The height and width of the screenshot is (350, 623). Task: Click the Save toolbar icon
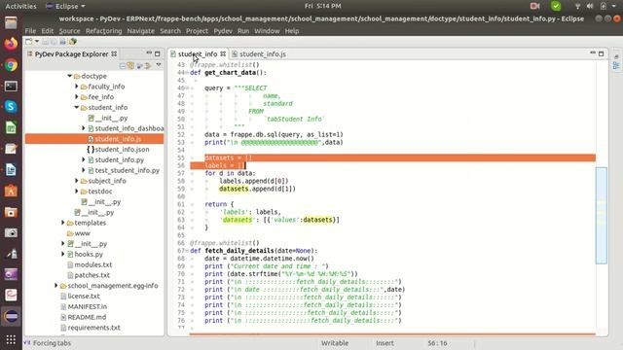click(x=46, y=41)
